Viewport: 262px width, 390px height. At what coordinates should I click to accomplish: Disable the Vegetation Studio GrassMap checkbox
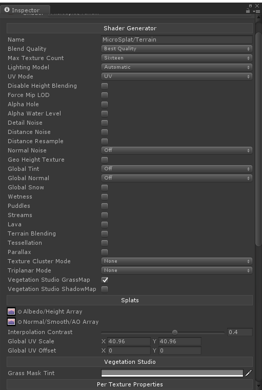105,280
